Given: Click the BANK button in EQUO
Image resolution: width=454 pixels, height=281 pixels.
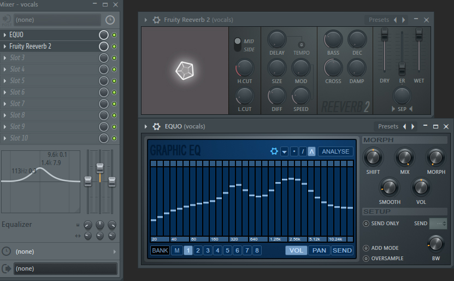Looking at the screenshot, I should click(x=160, y=250).
